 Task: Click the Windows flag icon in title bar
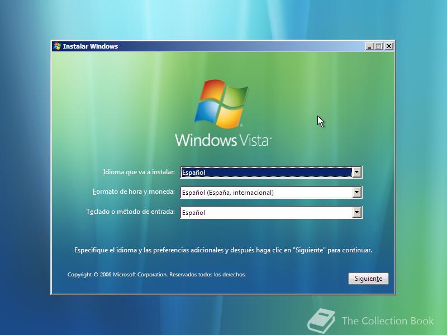[x=58, y=46]
